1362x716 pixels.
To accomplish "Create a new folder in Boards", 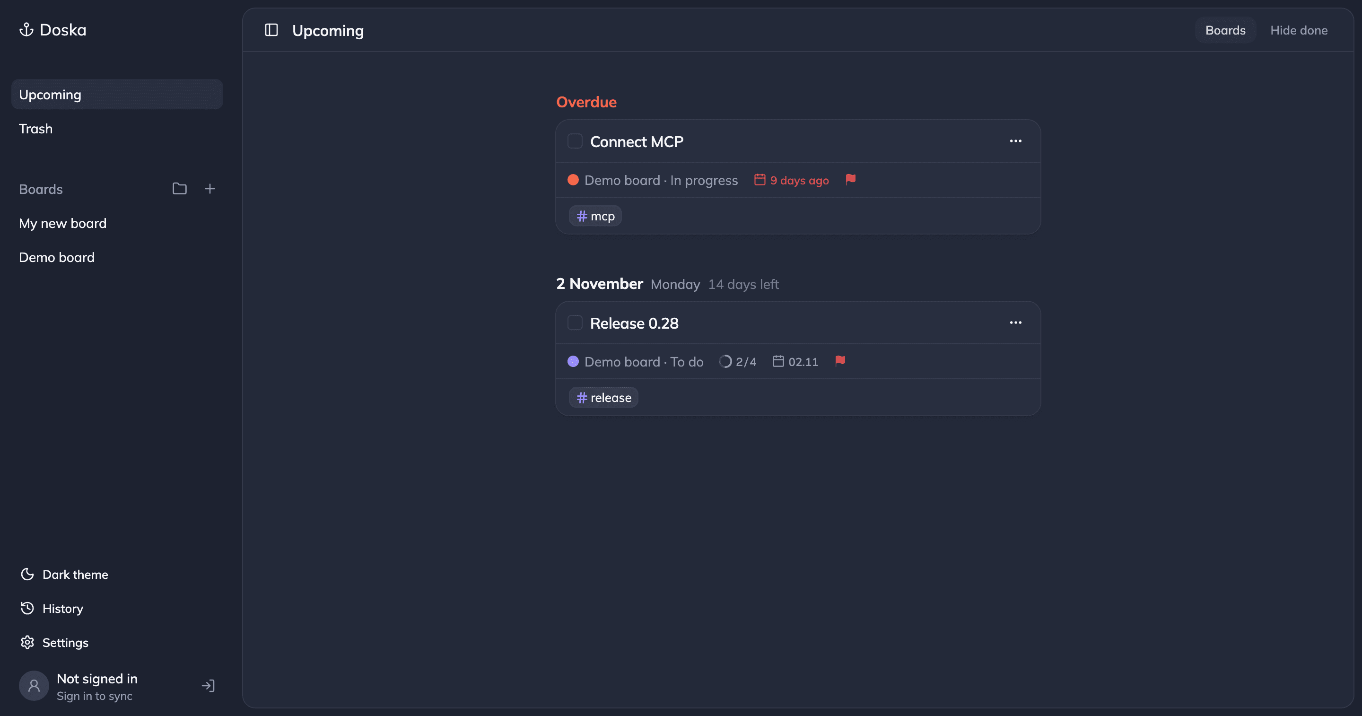I will [180, 189].
